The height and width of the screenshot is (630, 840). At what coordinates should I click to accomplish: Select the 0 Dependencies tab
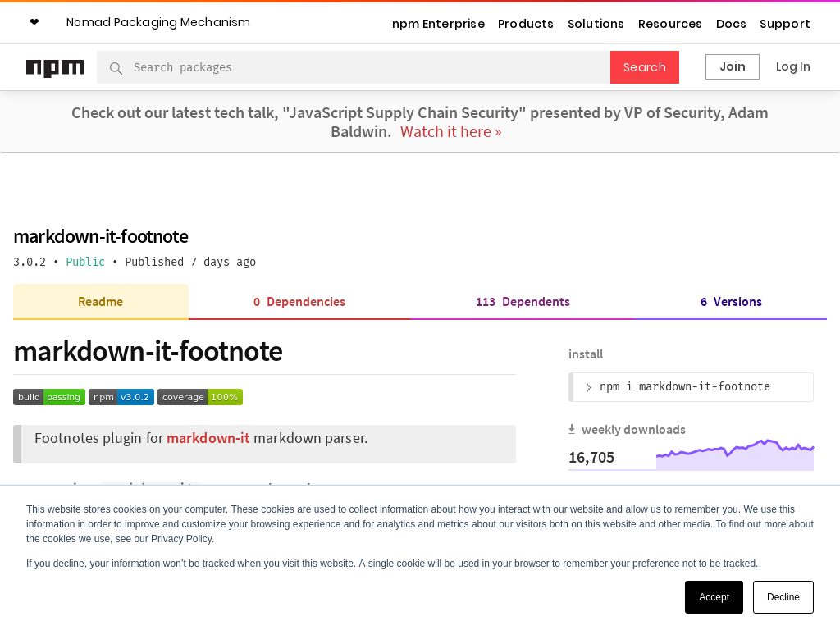tap(299, 302)
